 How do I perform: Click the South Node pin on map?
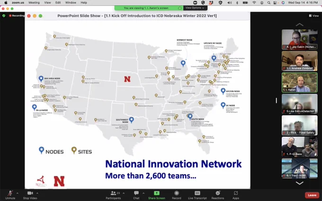coord(190,116)
